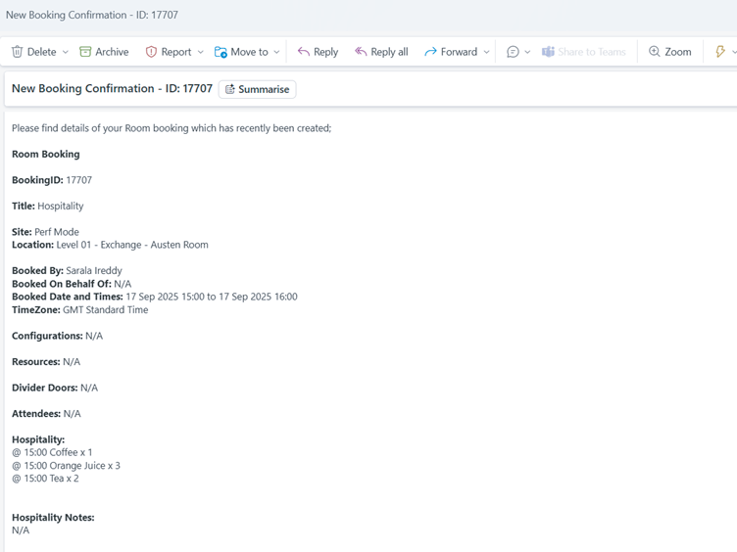Click the Move to folder icon
Screen dimensions: 737x552
tap(221, 52)
